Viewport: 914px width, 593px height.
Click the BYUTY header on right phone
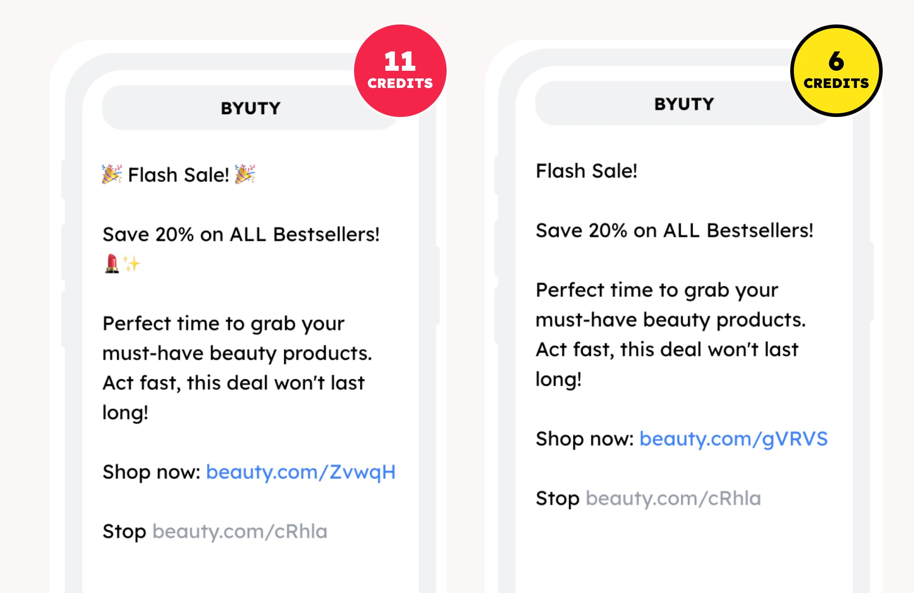coord(684,104)
